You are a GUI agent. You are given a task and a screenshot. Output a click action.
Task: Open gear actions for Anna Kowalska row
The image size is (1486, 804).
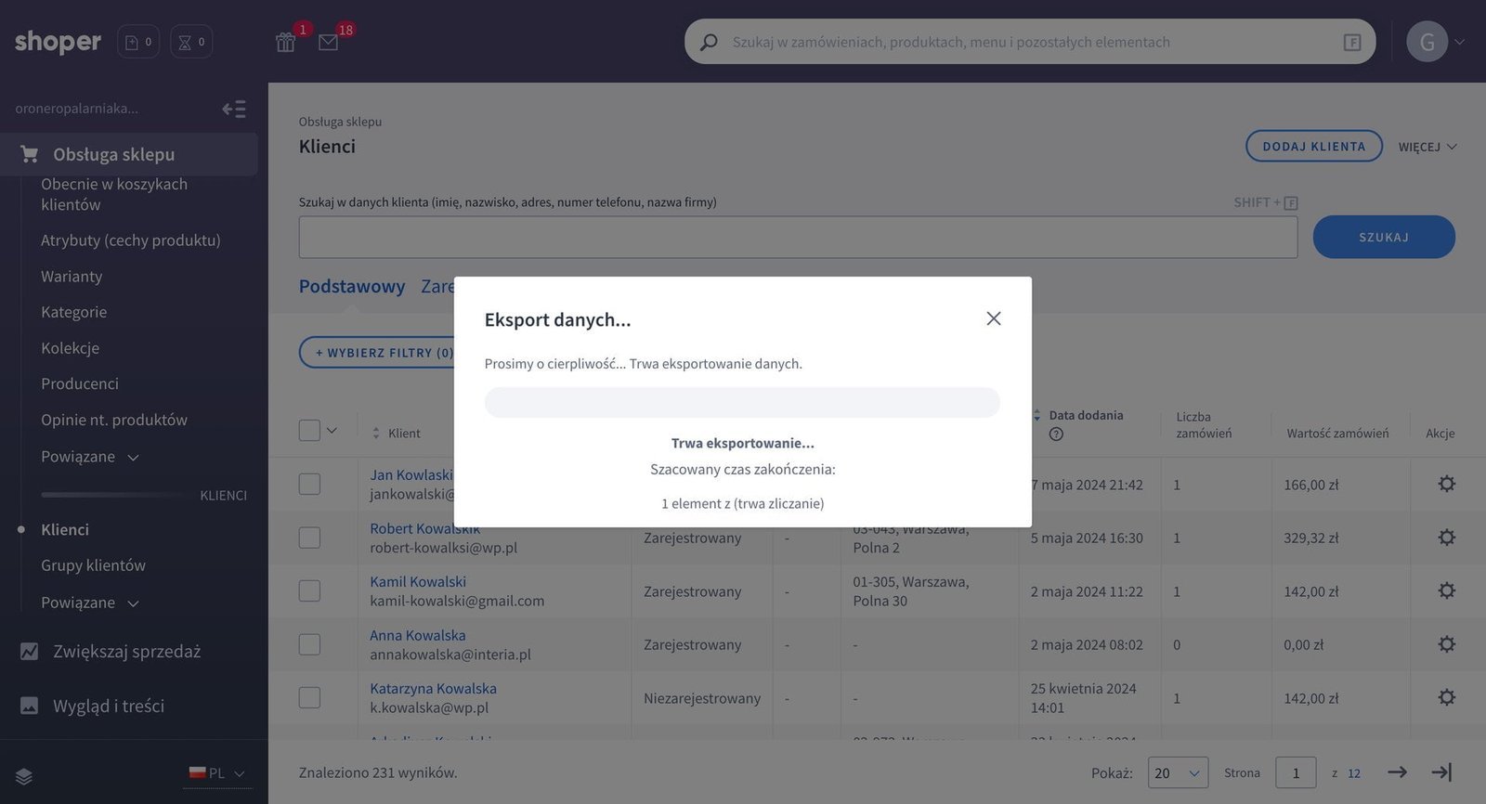click(x=1446, y=644)
